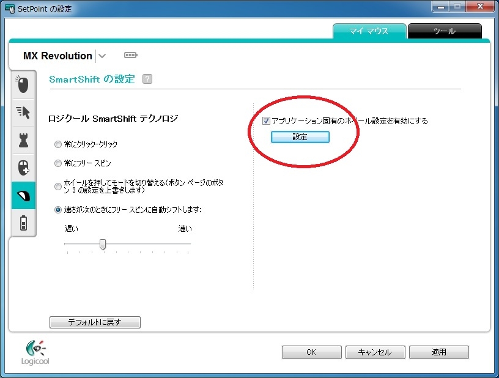
Task: Select the 常にフリー スピン radio button
Action: [x=58, y=163]
